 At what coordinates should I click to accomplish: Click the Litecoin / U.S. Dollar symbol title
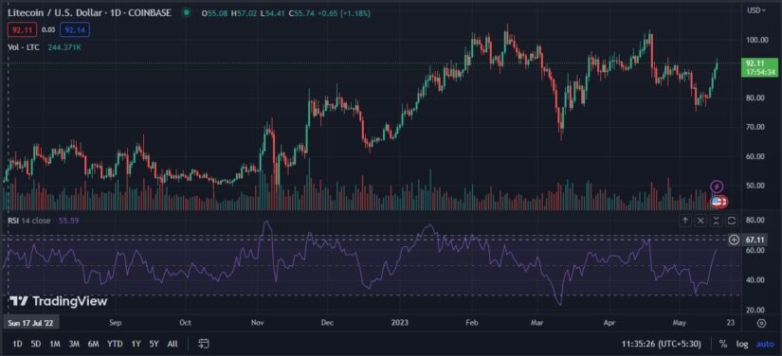coord(89,13)
